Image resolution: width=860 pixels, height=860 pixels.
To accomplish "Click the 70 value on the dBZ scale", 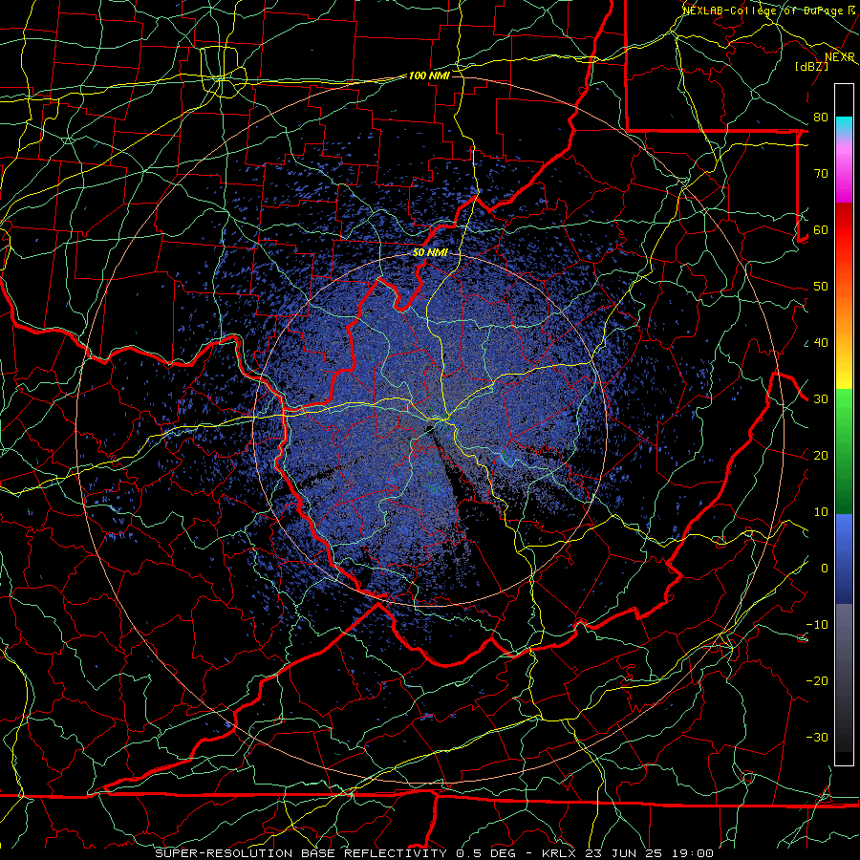I will (x=821, y=174).
